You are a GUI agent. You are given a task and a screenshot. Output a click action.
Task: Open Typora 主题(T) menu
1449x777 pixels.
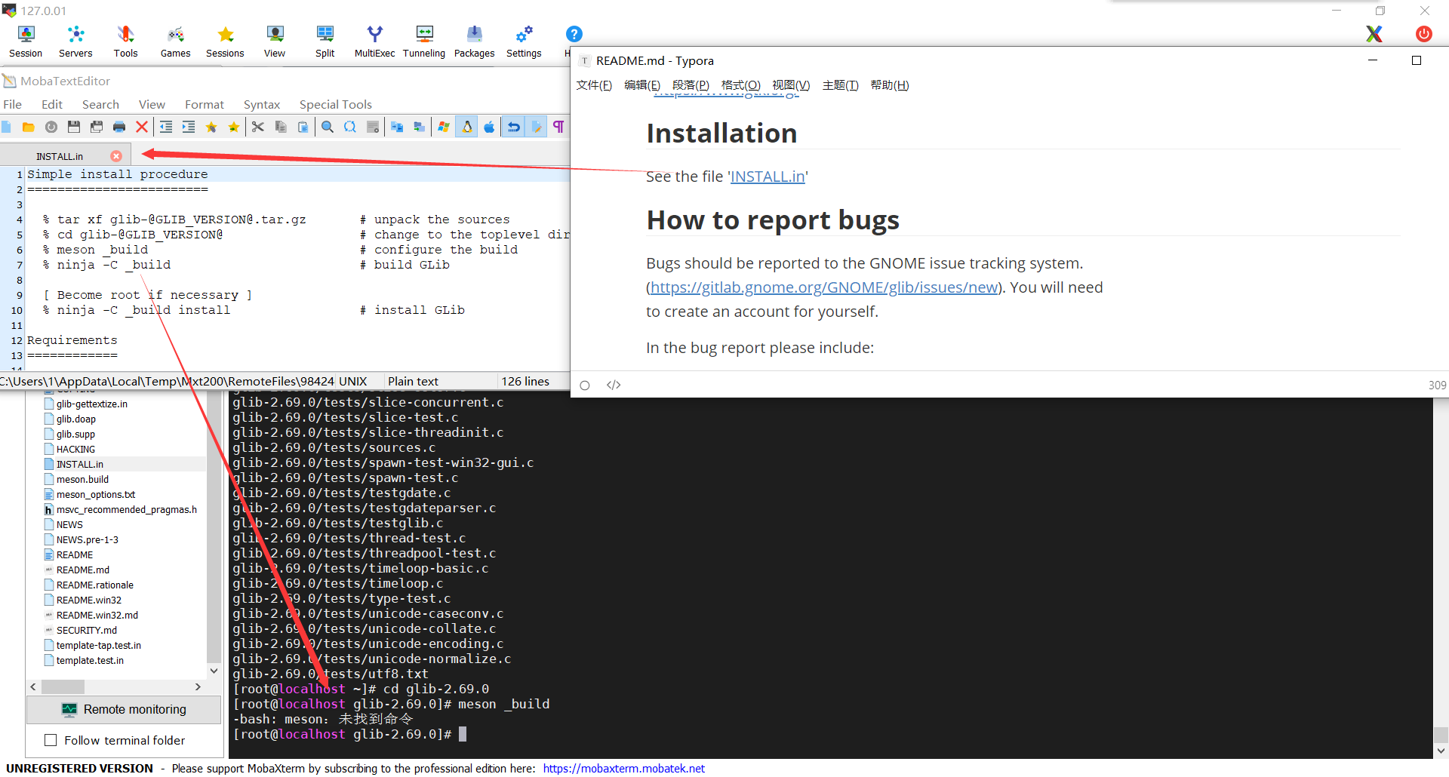tap(840, 85)
